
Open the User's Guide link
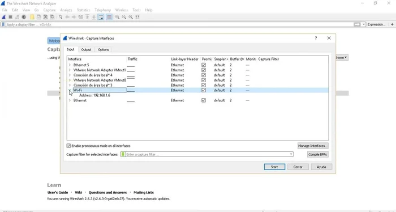pos(58,193)
